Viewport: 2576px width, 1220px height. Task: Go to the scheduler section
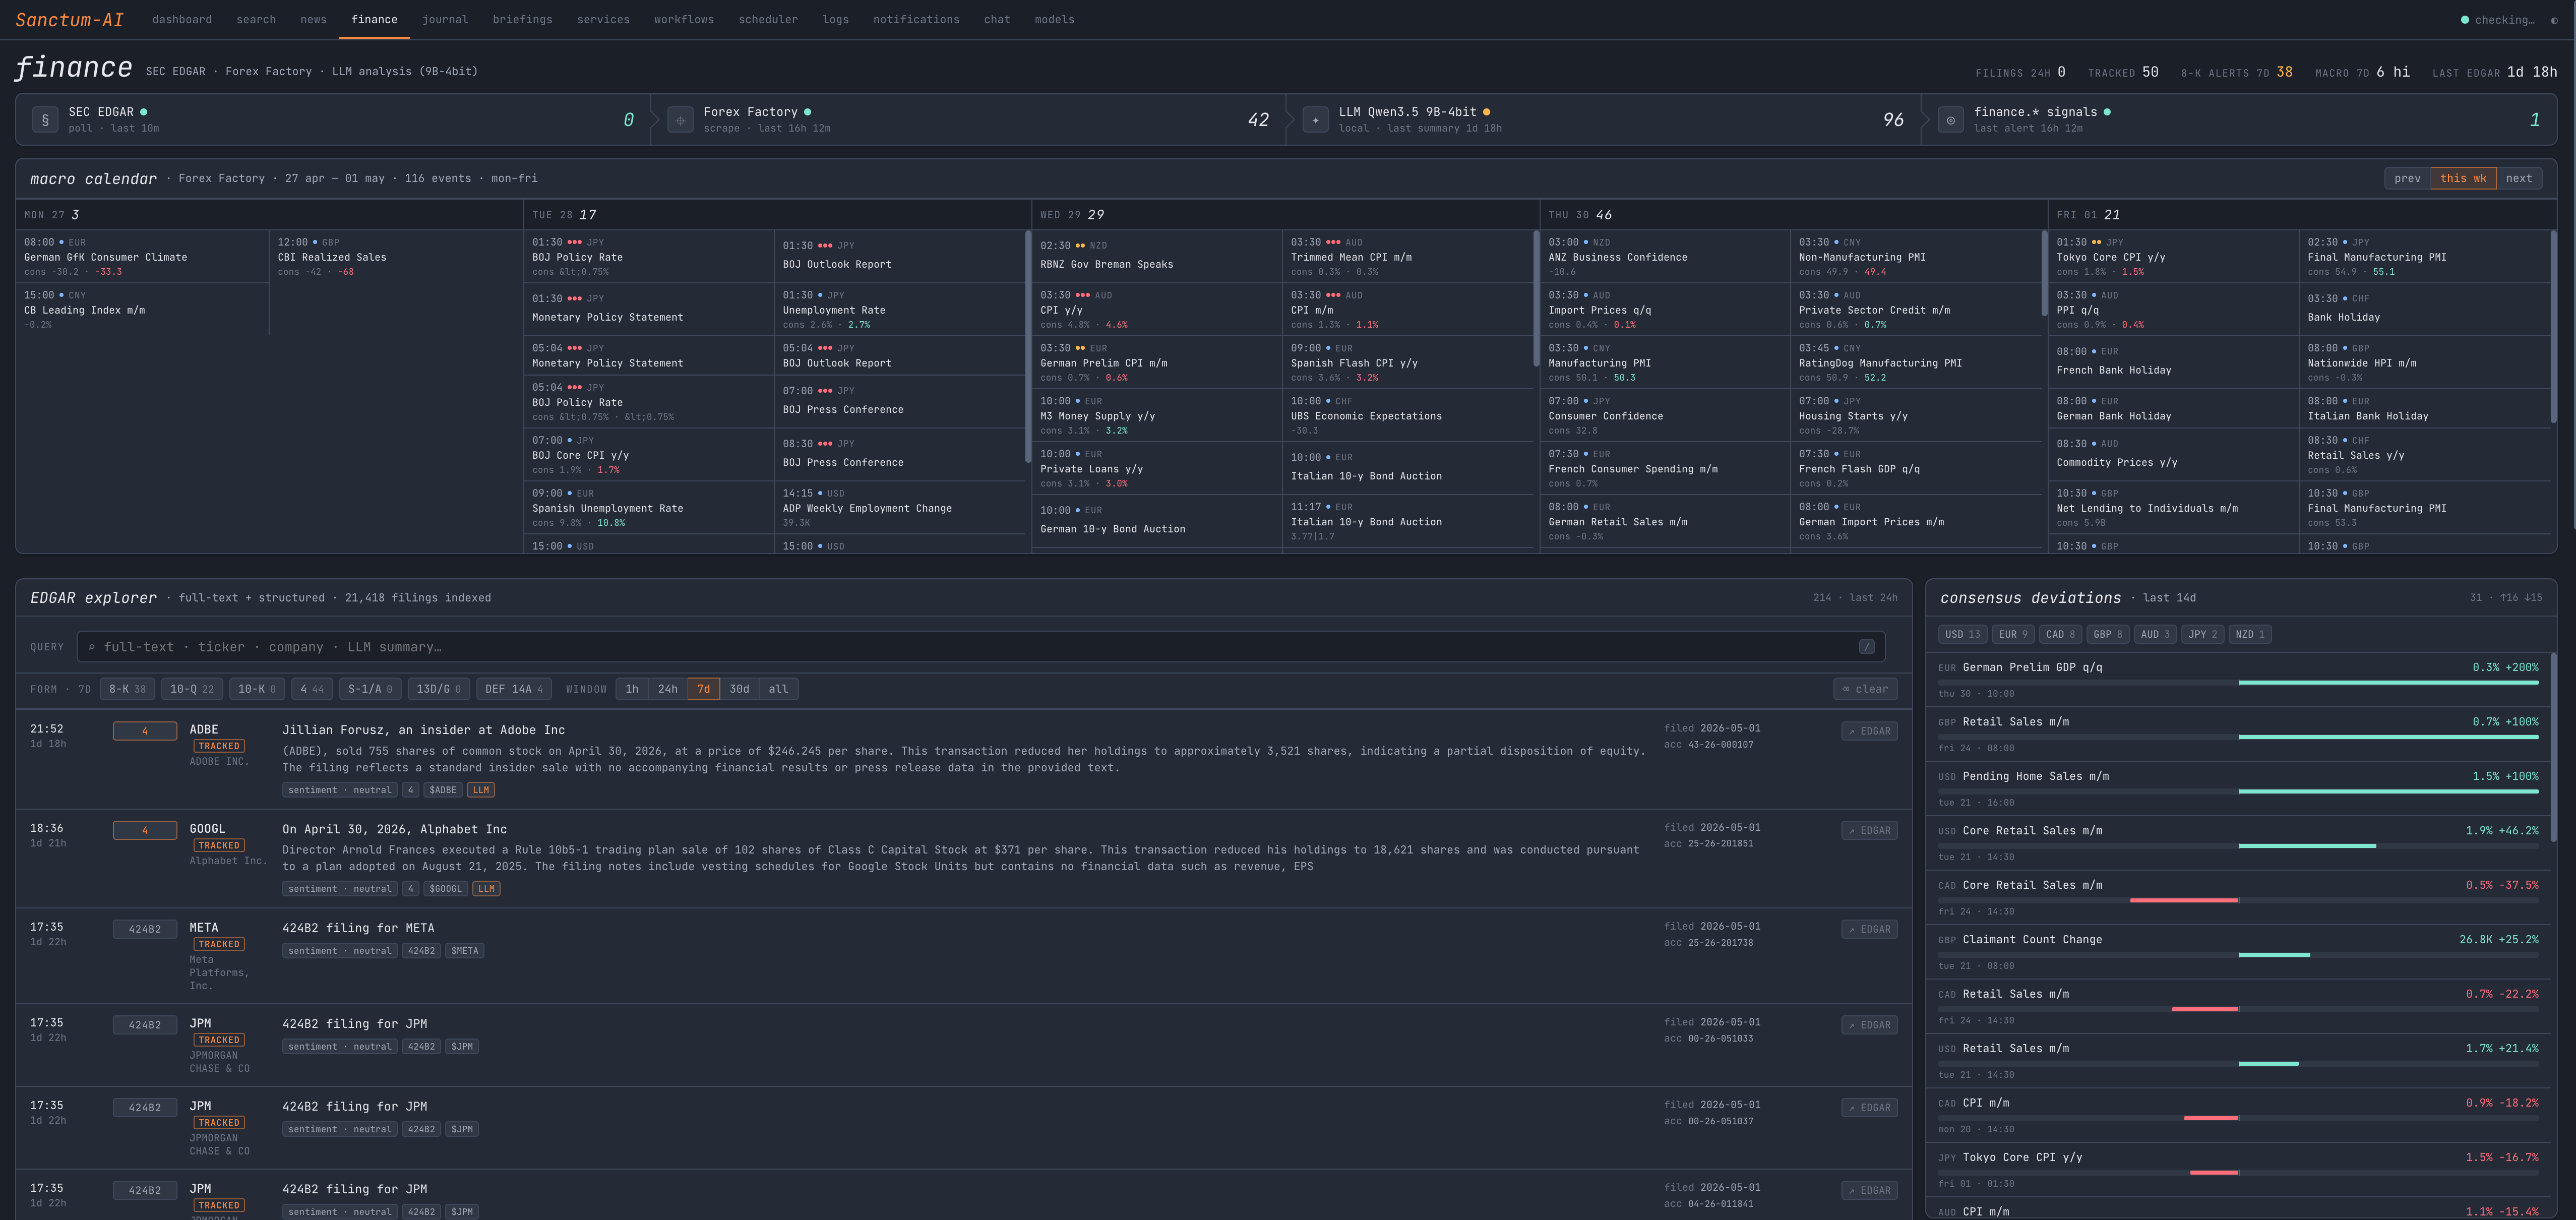[x=768, y=20]
